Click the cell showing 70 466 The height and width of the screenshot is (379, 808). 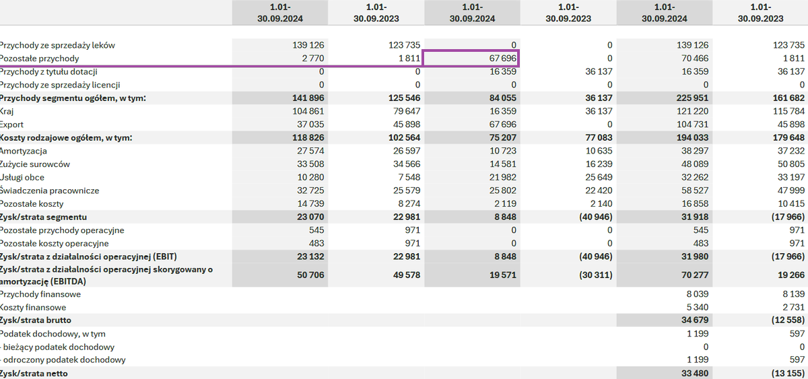click(695, 59)
